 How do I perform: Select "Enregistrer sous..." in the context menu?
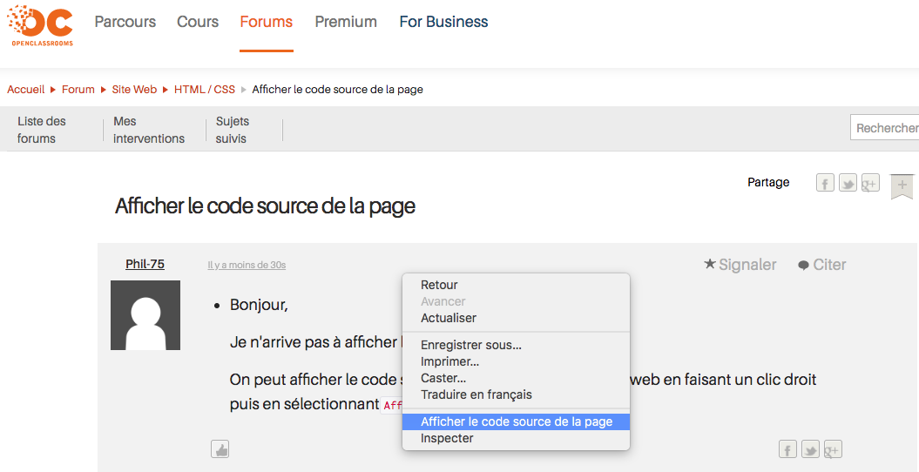click(470, 345)
